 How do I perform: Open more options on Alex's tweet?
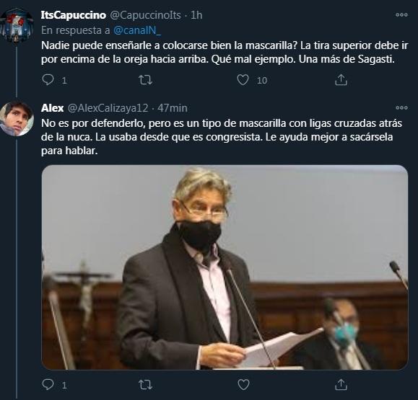tap(401, 108)
